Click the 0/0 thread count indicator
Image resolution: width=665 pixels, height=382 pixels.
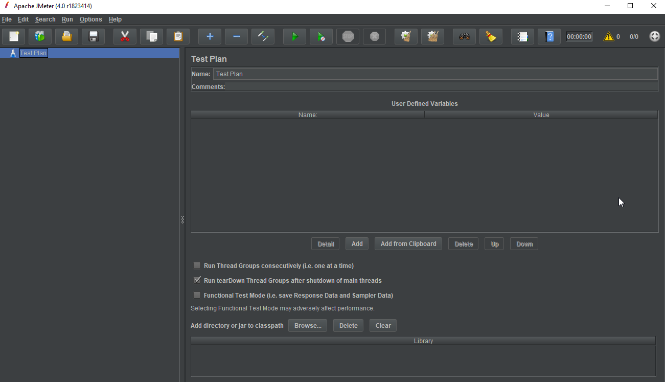point(634,37)
